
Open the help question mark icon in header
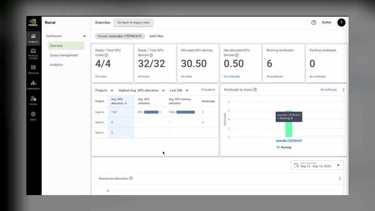(x=314, y=23)
